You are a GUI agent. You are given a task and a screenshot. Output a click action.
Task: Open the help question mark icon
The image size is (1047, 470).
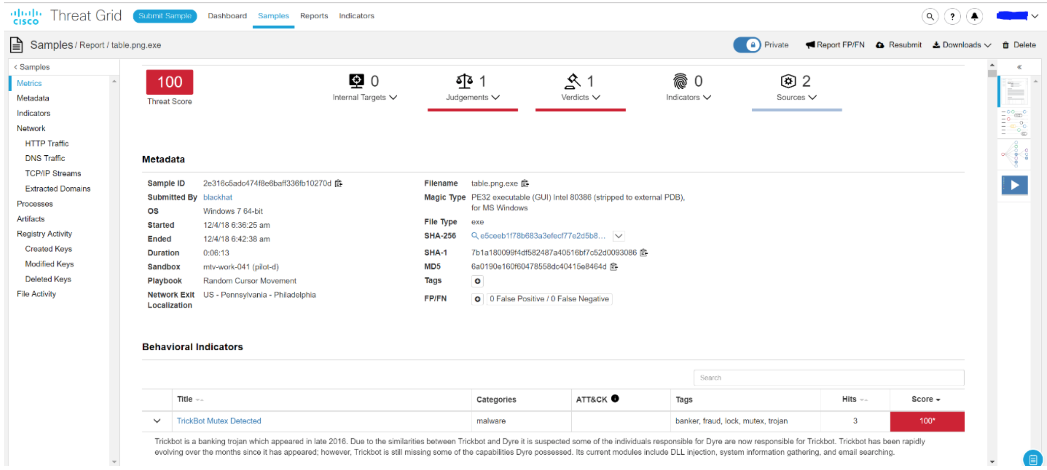[x=952, y=17]
